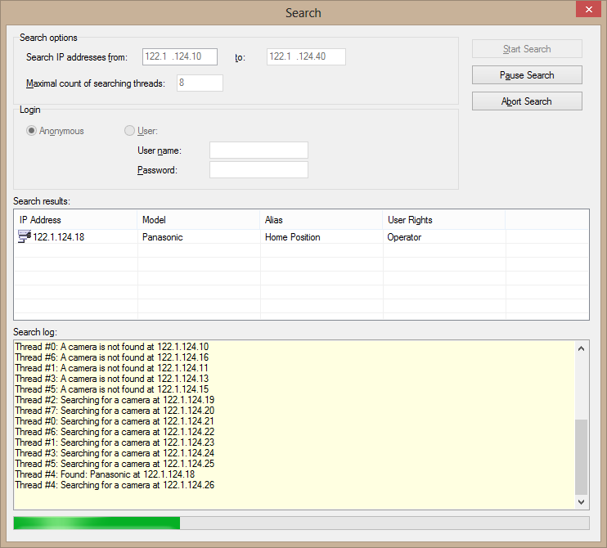The height and width of the screenshot is (548, 607).
Task: Click into the User name text box
Action: [259, 150]
